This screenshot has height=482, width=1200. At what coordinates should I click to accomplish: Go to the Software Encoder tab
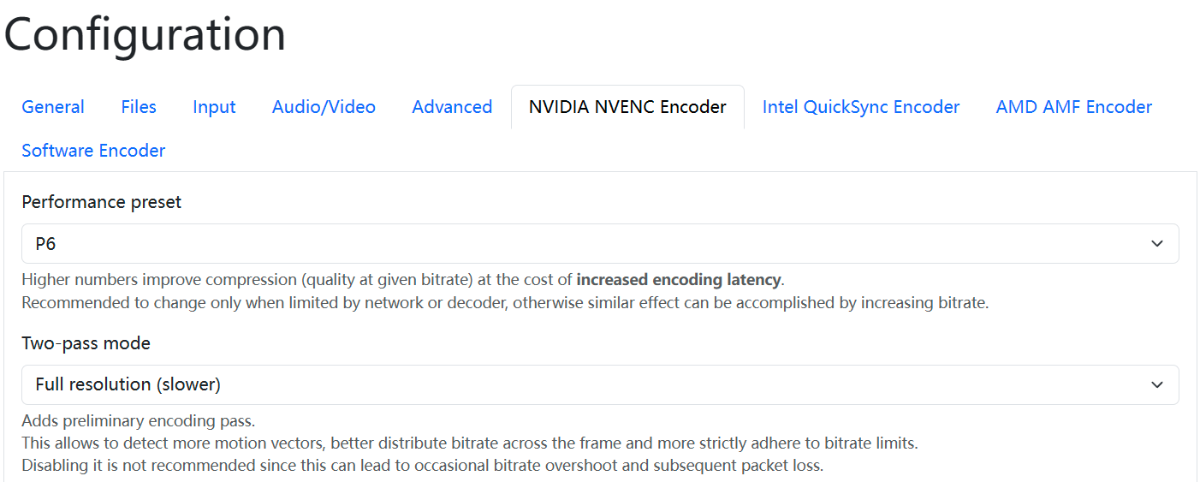tap(93, 151)
